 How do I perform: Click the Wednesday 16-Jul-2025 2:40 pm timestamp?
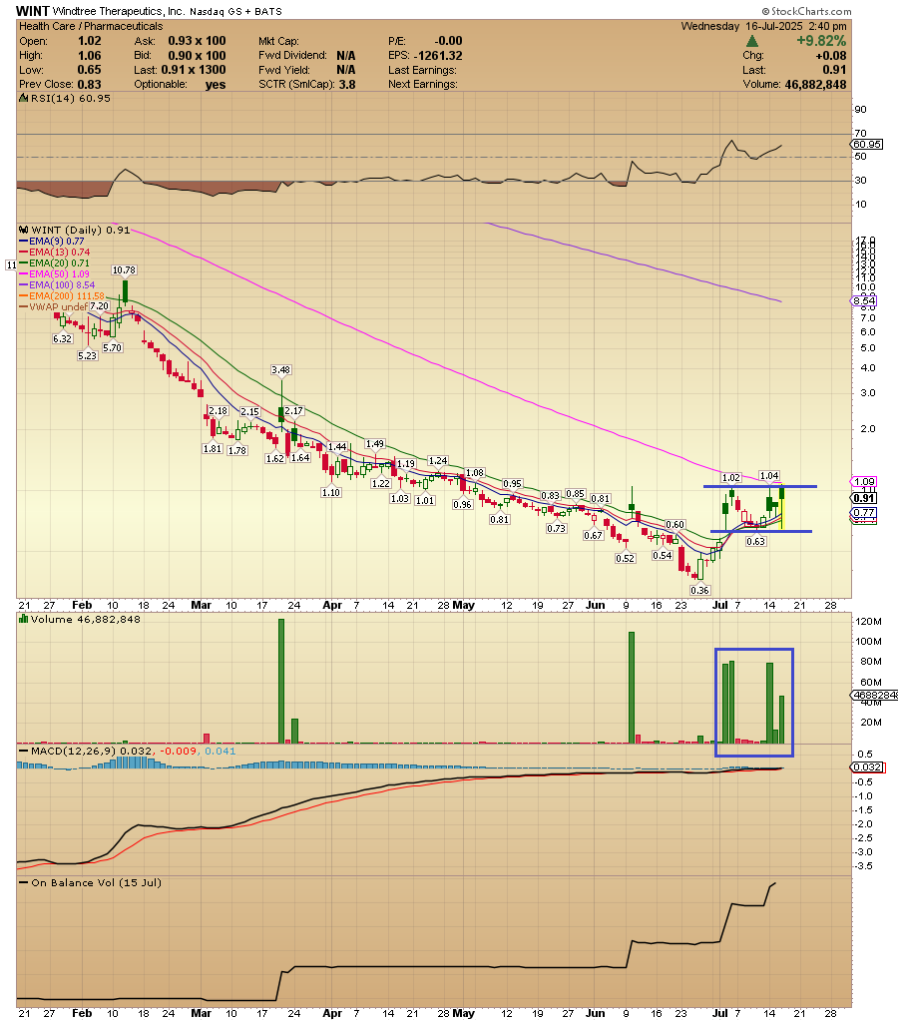[764, 26]
